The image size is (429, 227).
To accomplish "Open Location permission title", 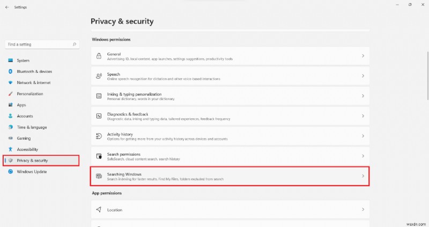I will click(x=115, y=210).
